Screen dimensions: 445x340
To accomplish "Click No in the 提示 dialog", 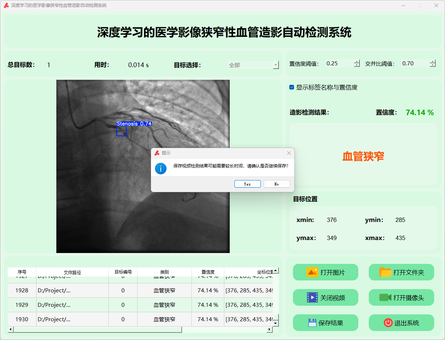I will [277, 184].
